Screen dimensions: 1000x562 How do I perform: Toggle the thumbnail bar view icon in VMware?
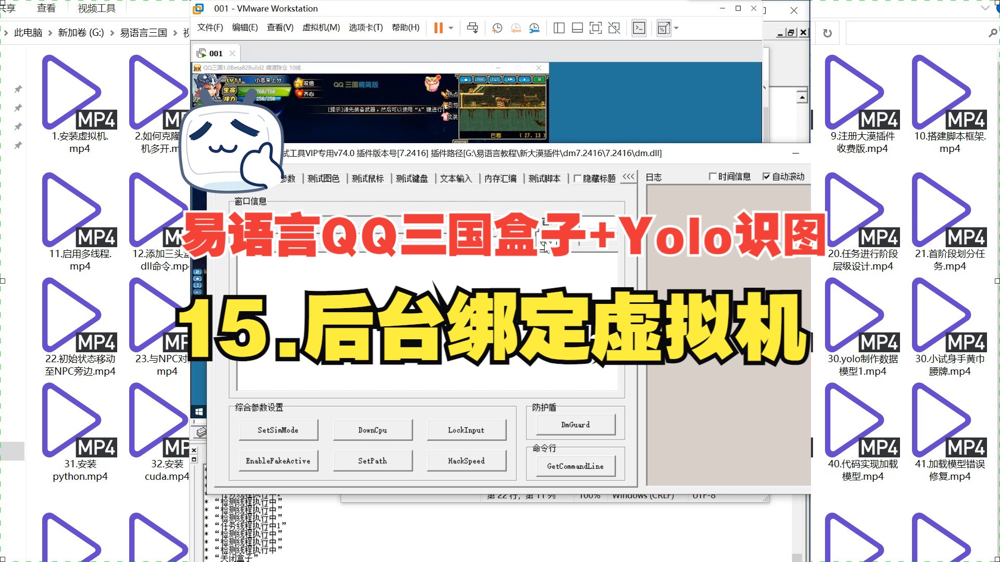577,28
